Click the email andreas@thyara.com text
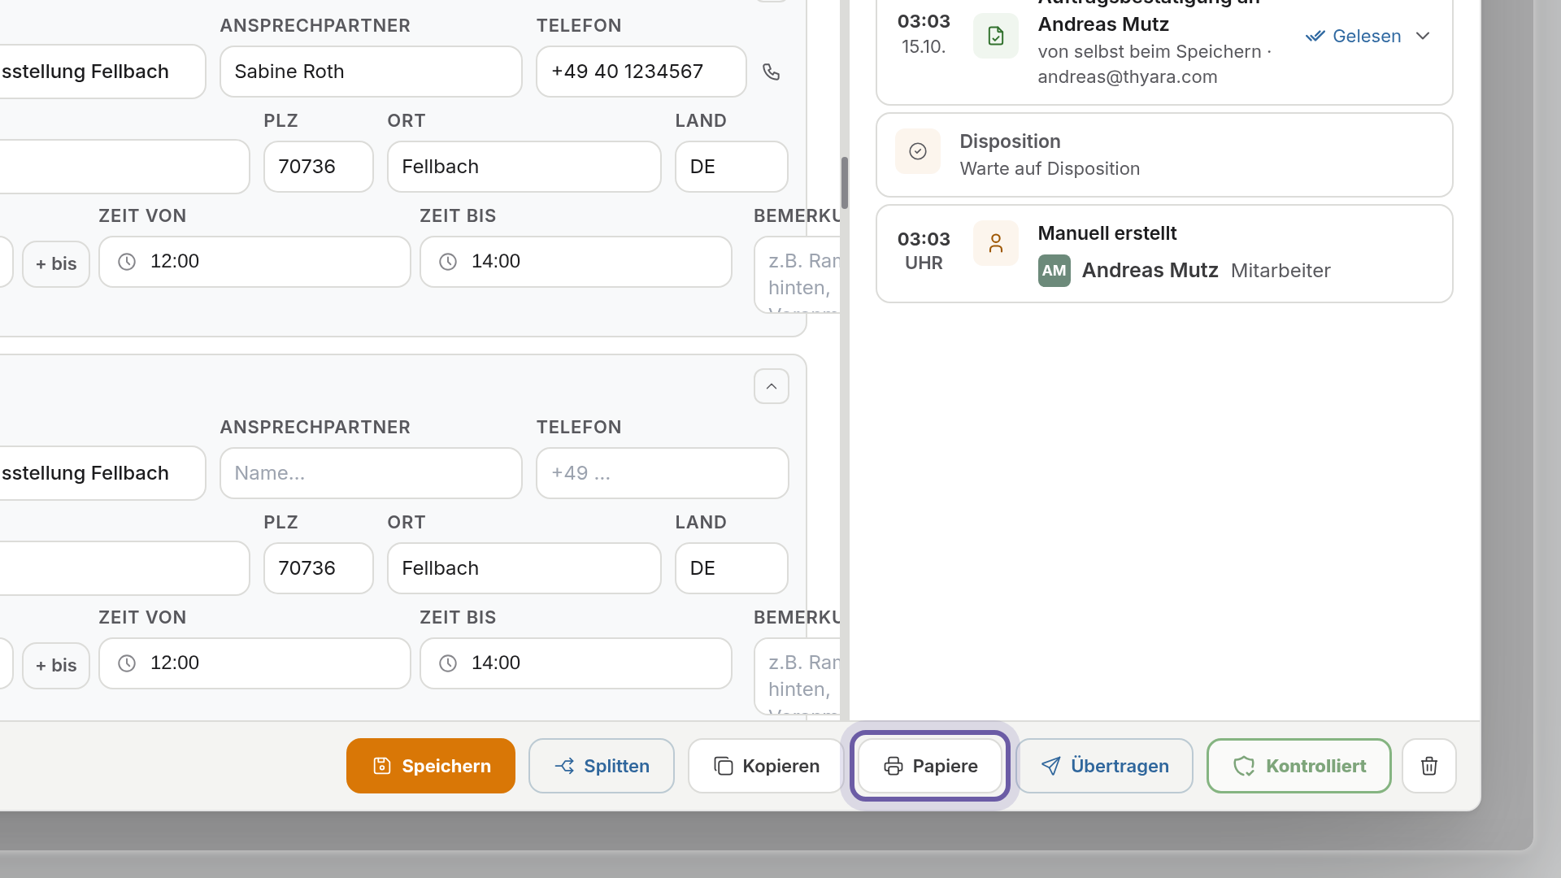 tap(1127, 77)
